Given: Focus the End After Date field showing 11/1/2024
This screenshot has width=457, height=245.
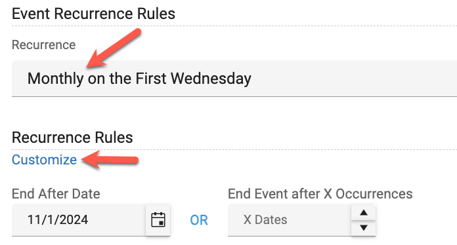Looking at the screenshot, I should [x=79, y=220].
